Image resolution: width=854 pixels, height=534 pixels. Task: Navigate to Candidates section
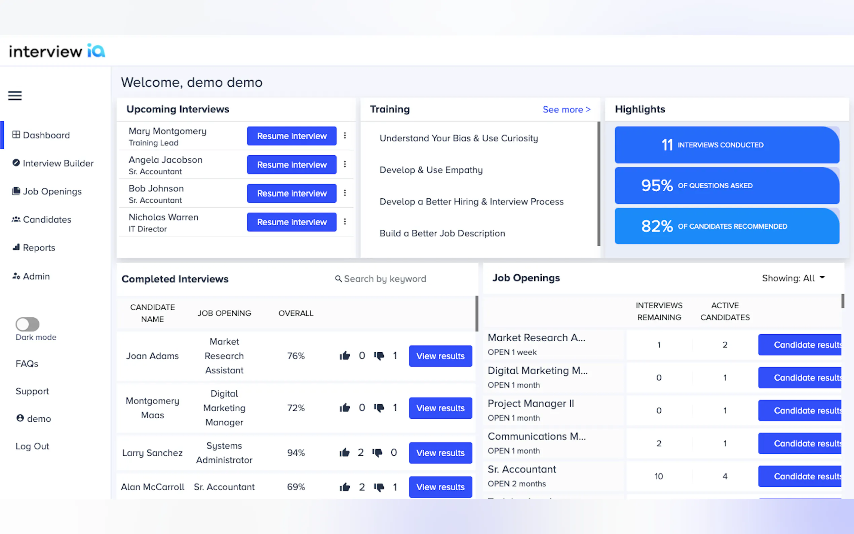click(42, 219)
